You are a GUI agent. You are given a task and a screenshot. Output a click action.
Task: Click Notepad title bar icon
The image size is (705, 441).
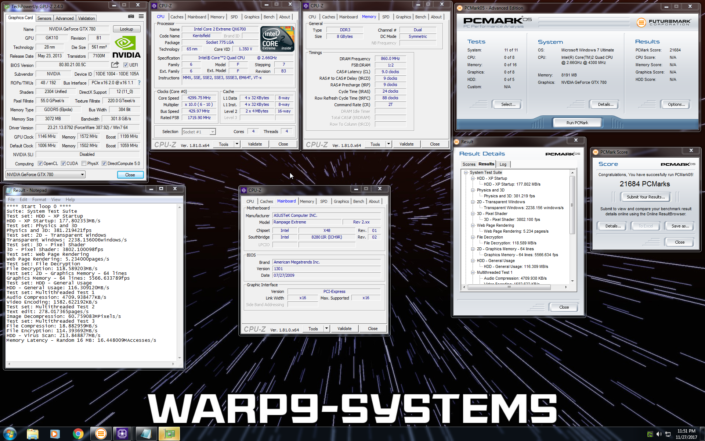(x=9, y=190)
